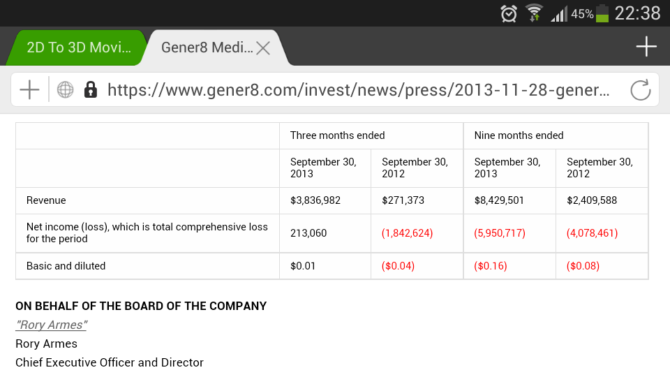
Task: Close the Gener8 Media tab
Action: [263, 48]
